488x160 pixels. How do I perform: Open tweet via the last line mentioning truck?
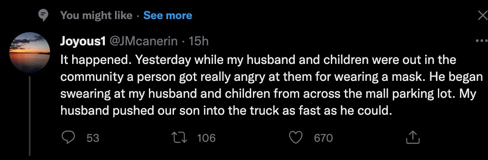click(x=226, y=111)
